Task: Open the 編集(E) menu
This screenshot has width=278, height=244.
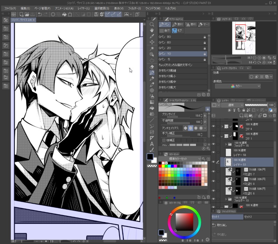Action: coord(25,8)
